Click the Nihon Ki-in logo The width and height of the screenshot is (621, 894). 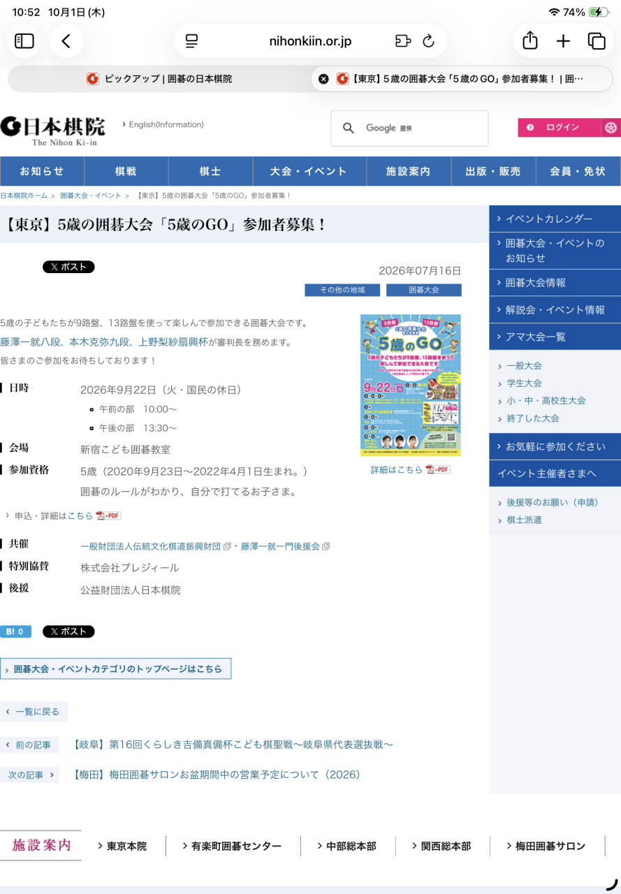click(x=53, y=131)
